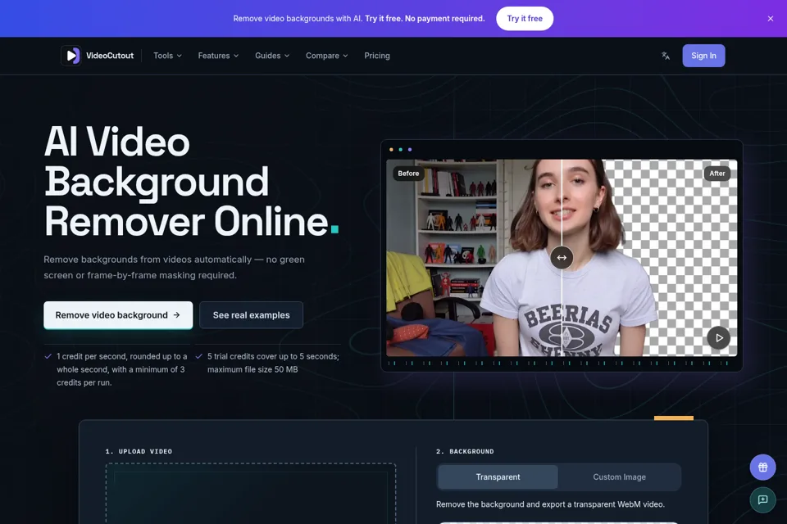Click the upload video drop zone
This screenshot has height=524, width=787.
click(251, 494)
